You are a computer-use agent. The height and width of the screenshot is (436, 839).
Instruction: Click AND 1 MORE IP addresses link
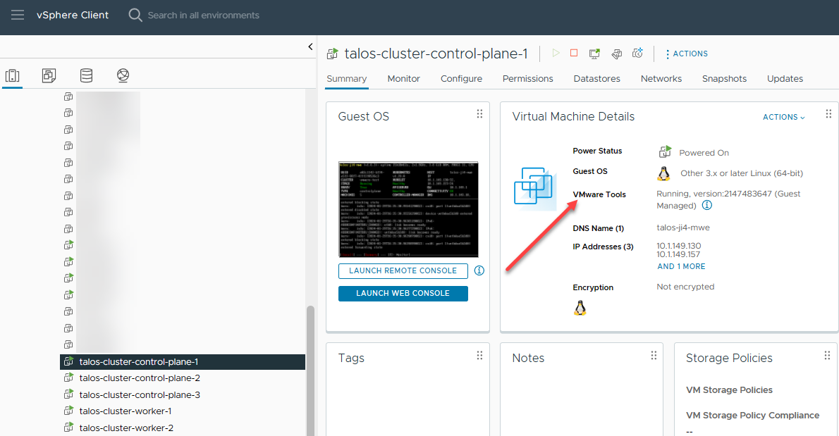[681, 266]
